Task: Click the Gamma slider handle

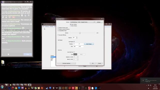Action: 80,33
